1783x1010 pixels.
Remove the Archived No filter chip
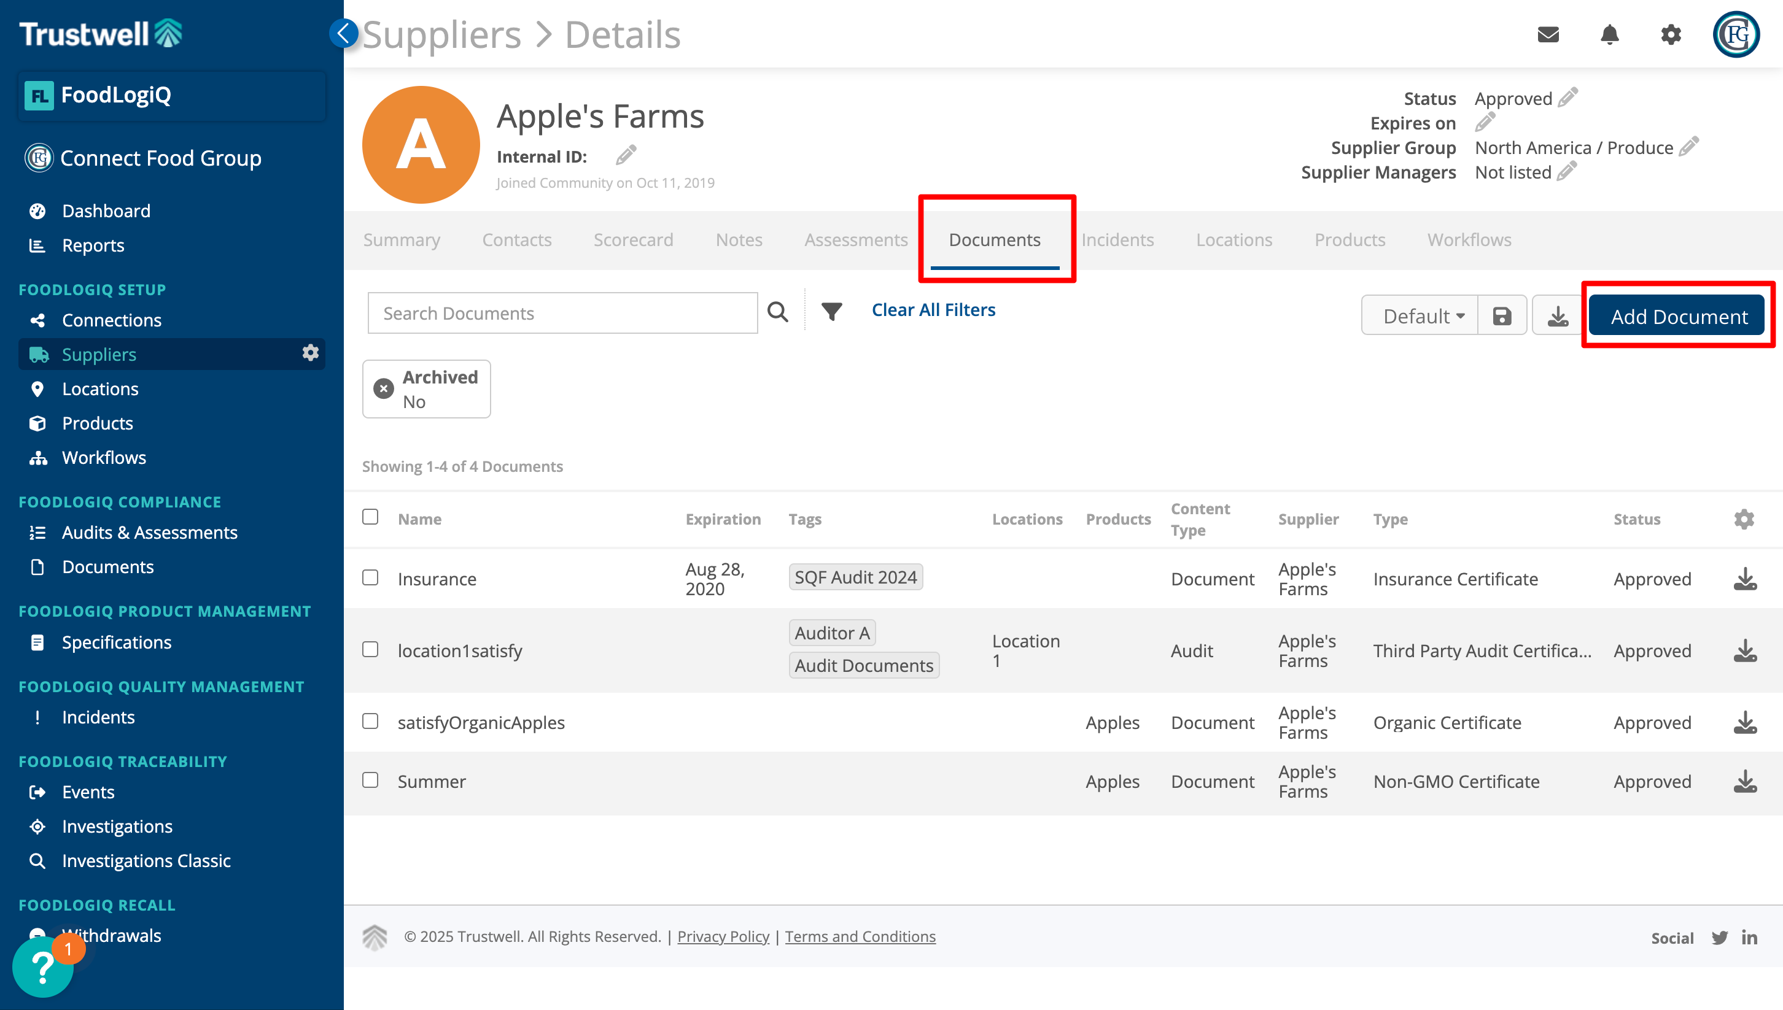click(383, 388)
